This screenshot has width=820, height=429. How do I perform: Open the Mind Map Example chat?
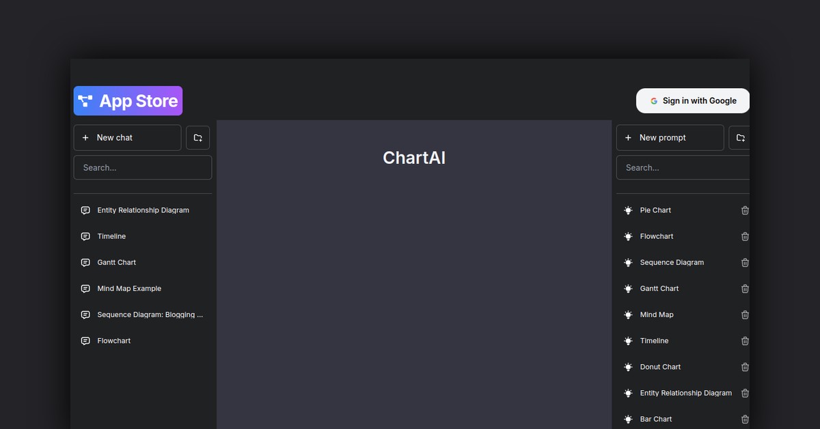tap(129, 288)
